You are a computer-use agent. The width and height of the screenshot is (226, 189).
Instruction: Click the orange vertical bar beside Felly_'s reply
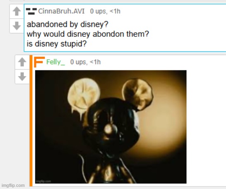[31, 121]
